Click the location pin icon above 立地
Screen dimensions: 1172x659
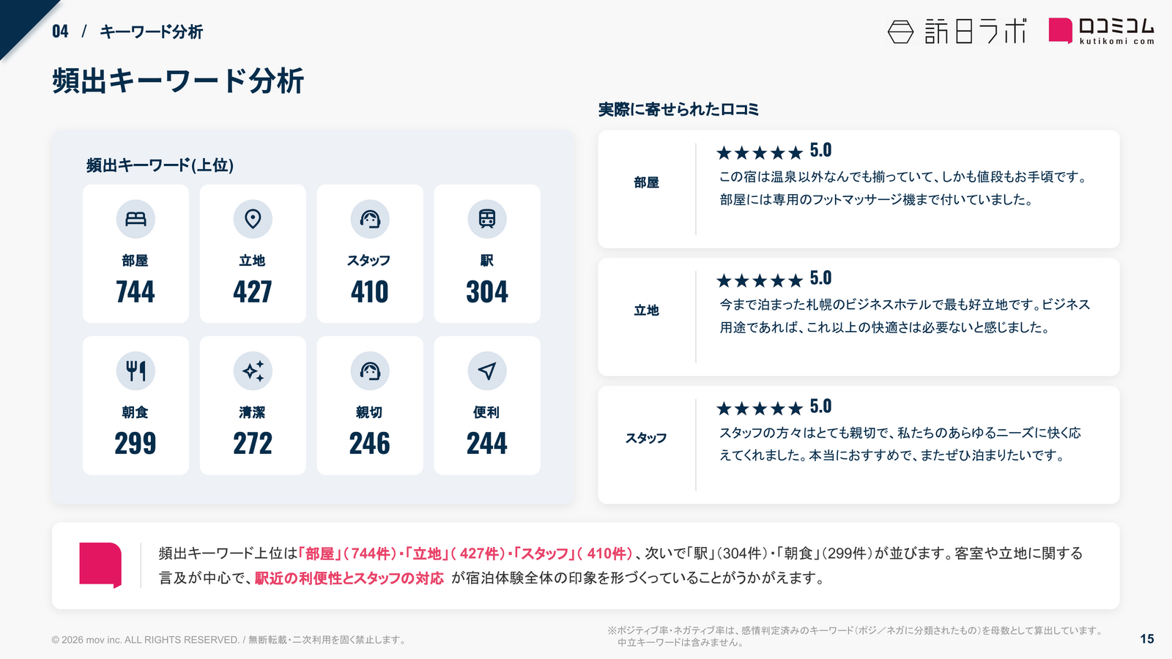(x=253, y=219)
